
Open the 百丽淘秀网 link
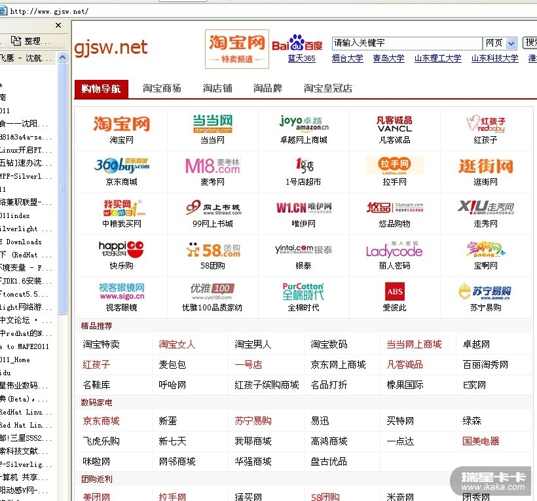485,365
